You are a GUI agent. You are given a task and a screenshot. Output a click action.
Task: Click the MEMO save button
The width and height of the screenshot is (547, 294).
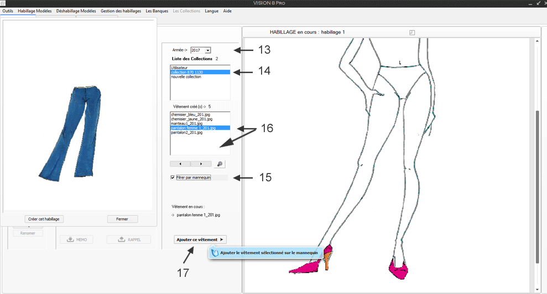pos(76,240)
